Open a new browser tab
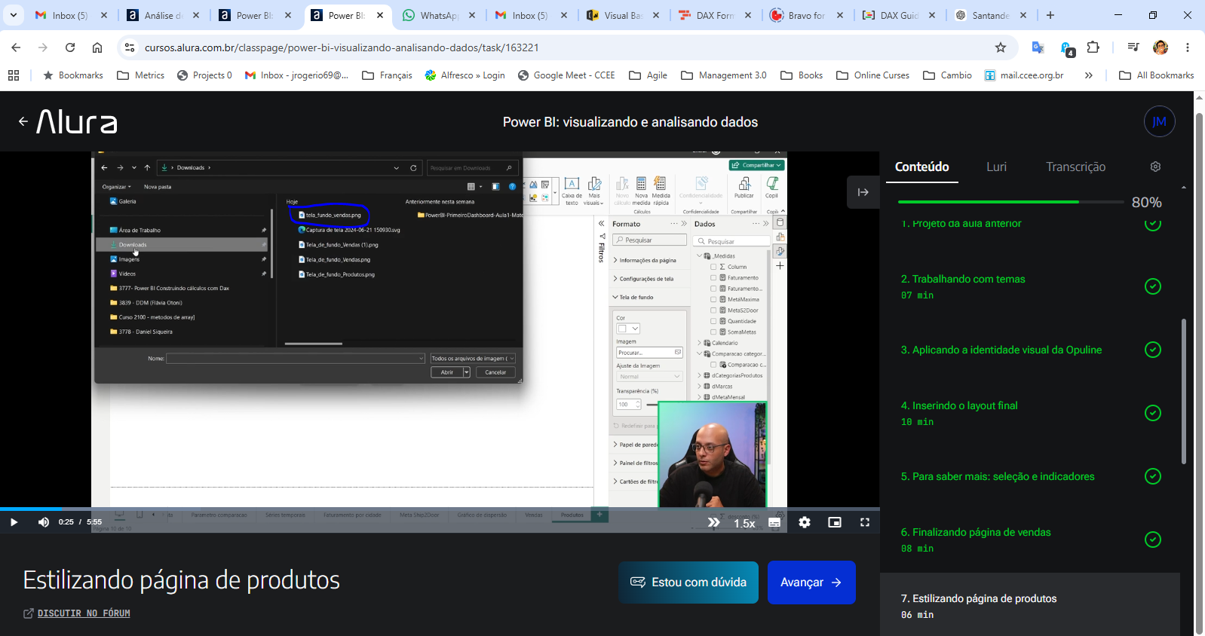 pos(1050,15)
